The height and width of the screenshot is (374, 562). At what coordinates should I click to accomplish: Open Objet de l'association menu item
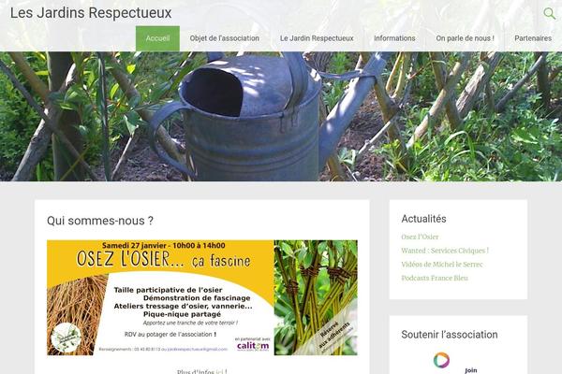(x=225, y=38)
